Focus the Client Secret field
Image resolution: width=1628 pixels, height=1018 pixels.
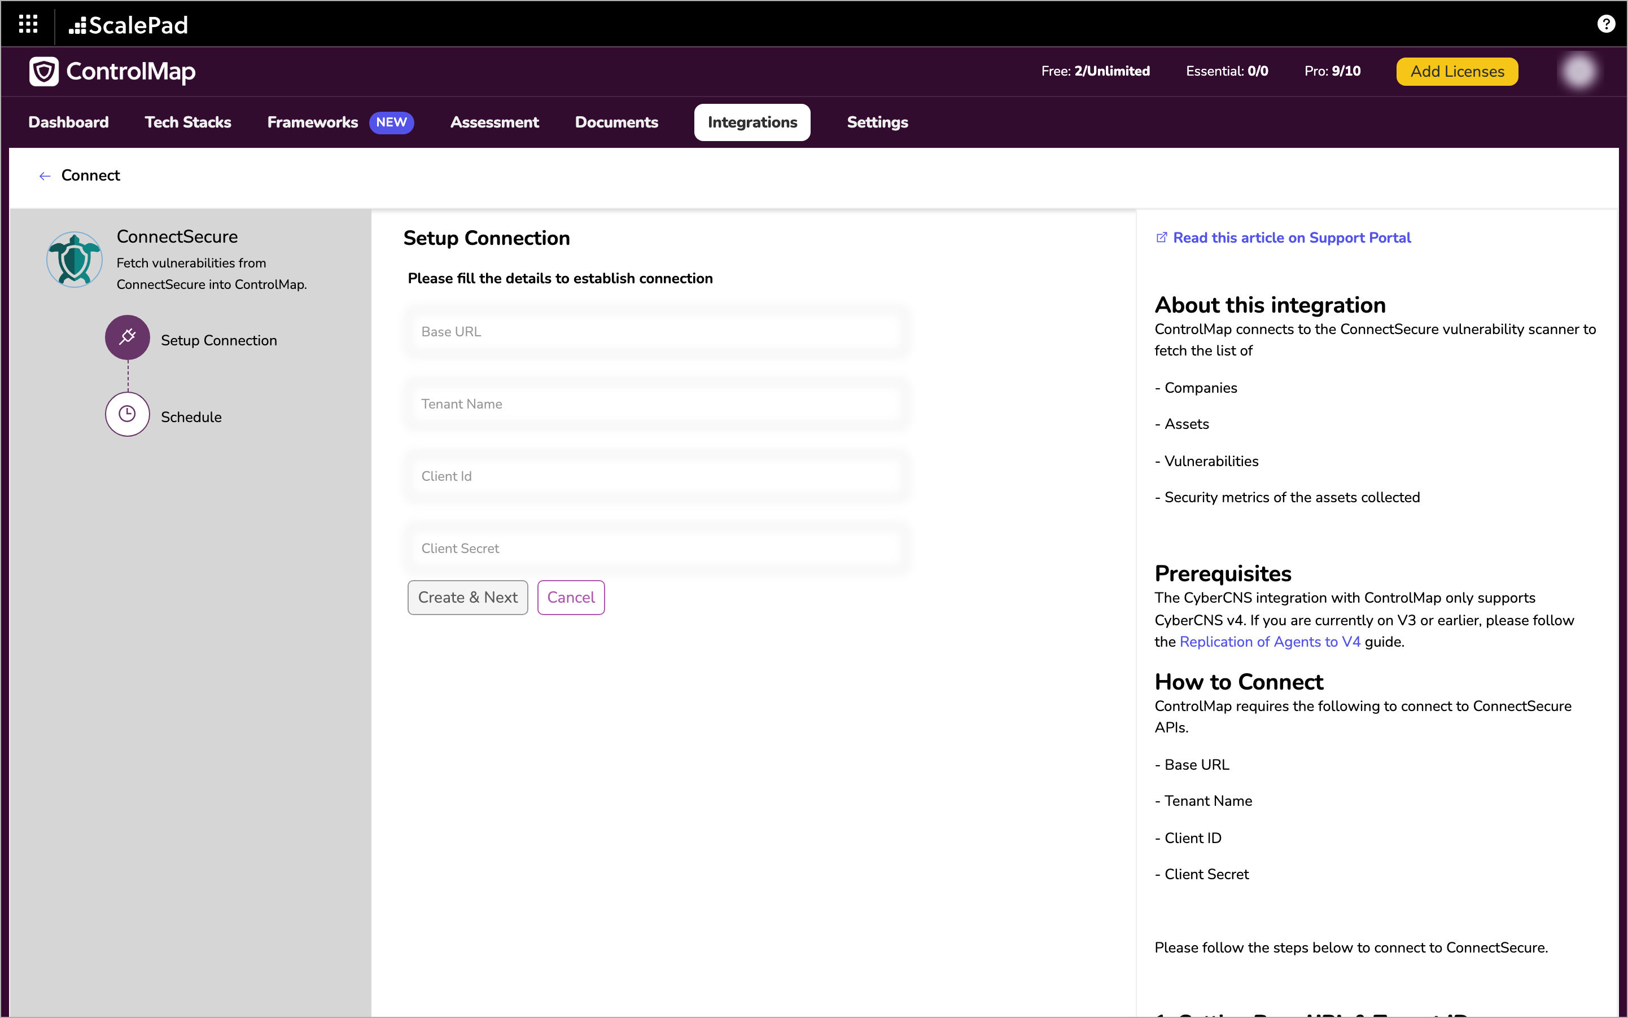657,548
